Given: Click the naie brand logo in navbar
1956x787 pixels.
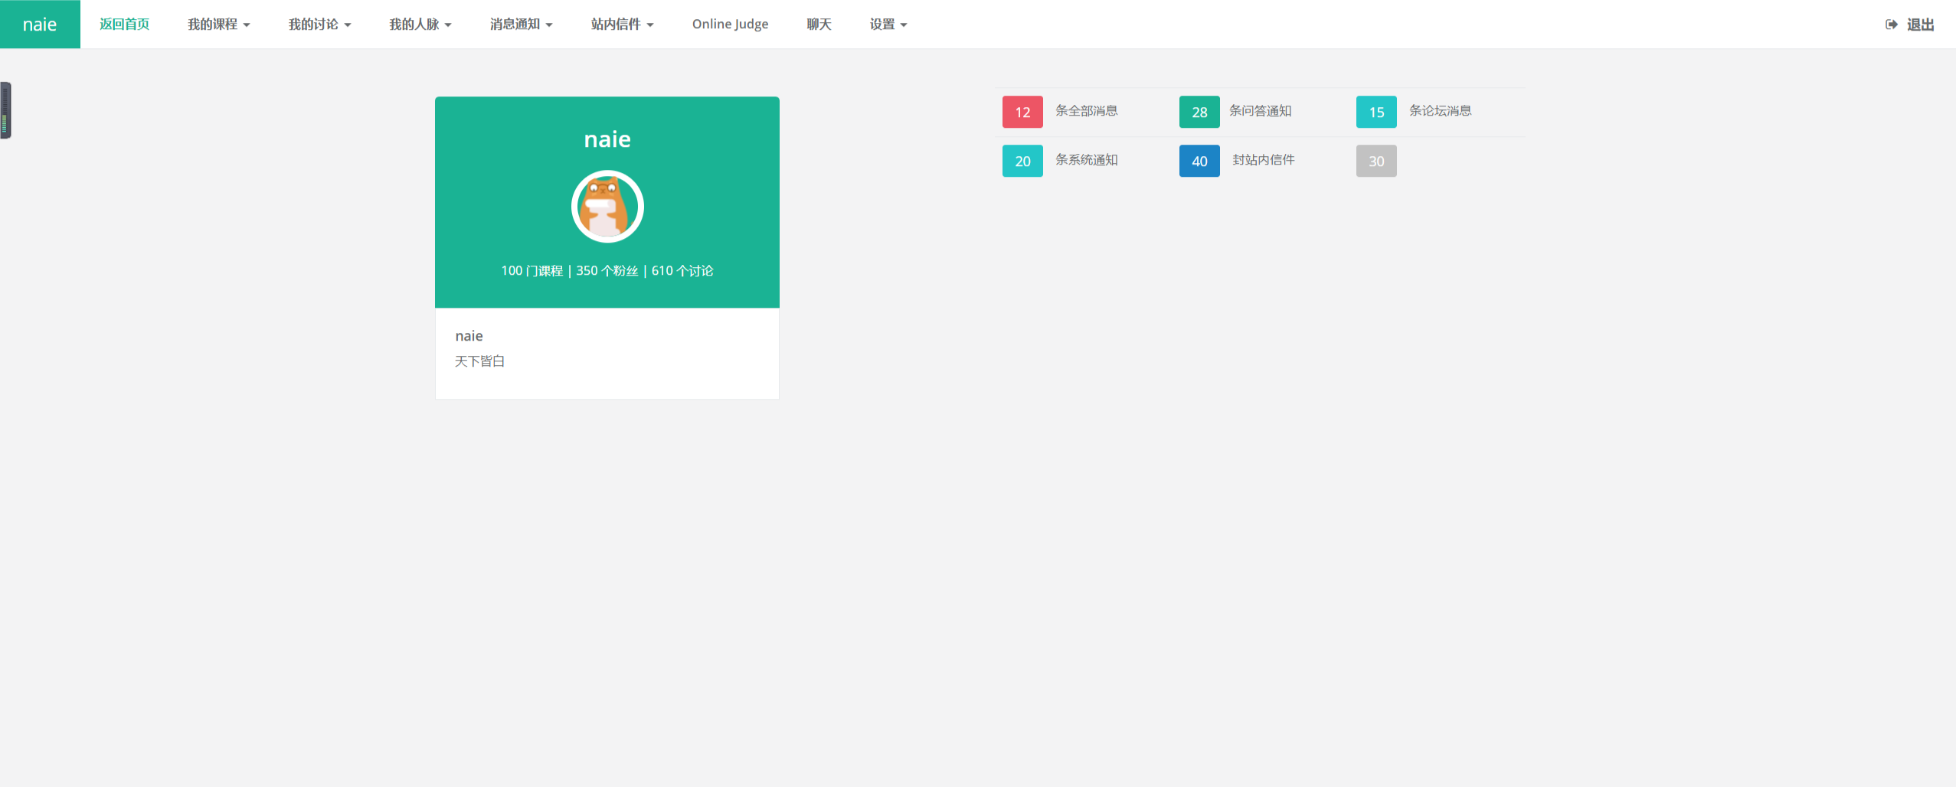Looking at the screenshot, I should pos(40,24).
